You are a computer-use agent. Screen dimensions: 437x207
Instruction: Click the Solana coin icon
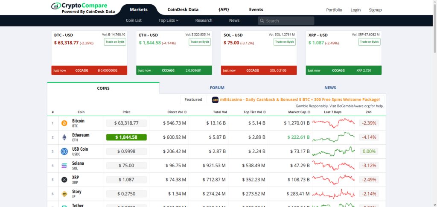64,166
